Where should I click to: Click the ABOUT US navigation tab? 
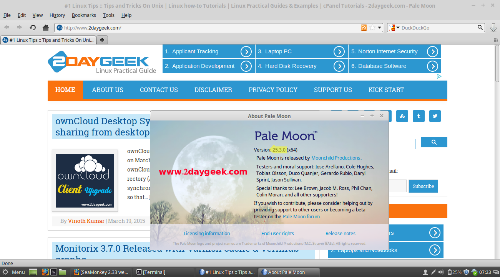(x=108, y=90)
